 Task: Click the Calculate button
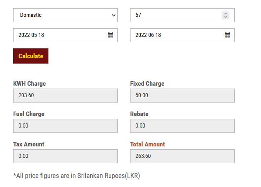(31, 56)
